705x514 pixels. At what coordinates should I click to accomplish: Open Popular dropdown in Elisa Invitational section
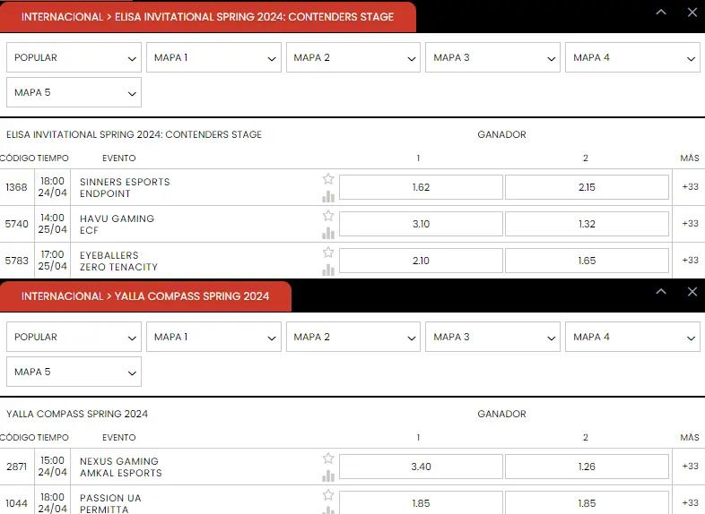(x=74, y=58)
